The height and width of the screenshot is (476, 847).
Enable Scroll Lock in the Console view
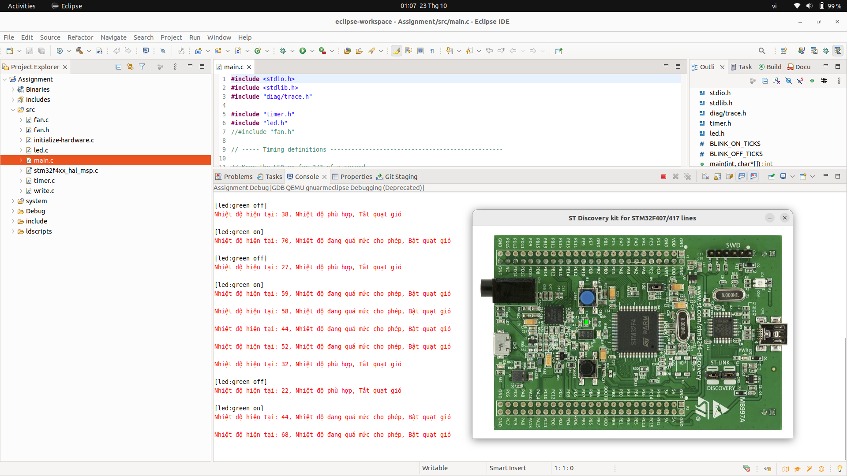(x=718, y=176)
